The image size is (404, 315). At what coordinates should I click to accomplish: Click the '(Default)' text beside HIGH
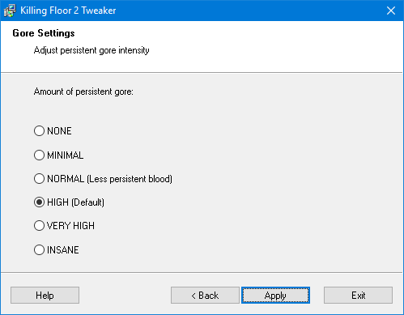point(88,202)
